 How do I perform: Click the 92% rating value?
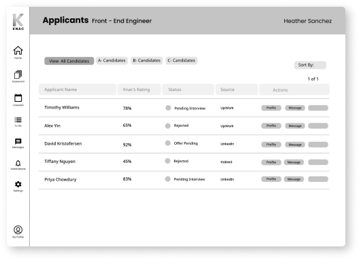pos(127,145)
